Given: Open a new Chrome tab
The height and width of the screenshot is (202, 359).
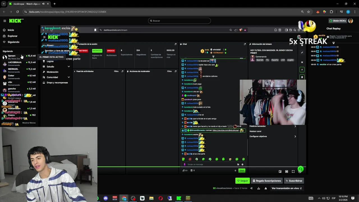Looking at the screenshot, I should (x=54, y=4).
